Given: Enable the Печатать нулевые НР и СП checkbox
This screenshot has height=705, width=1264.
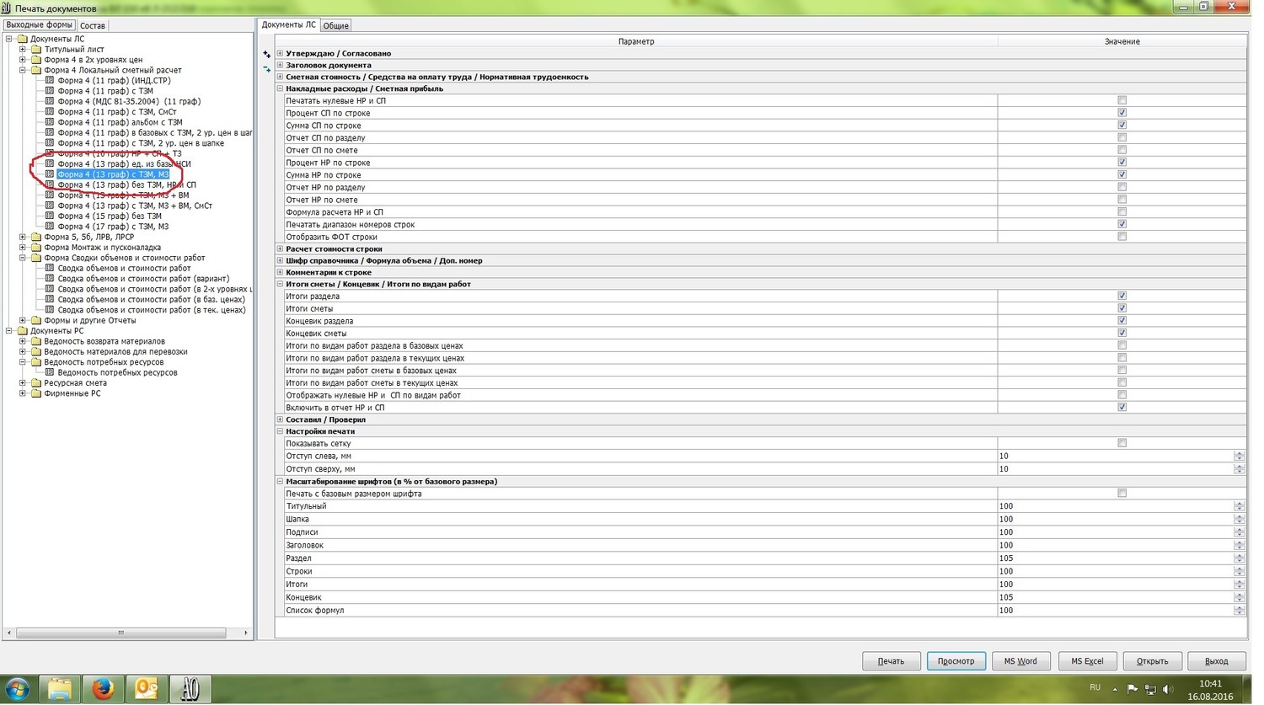Looking at the screenshot, I should pyautogui.click(x=1122, y=101).
